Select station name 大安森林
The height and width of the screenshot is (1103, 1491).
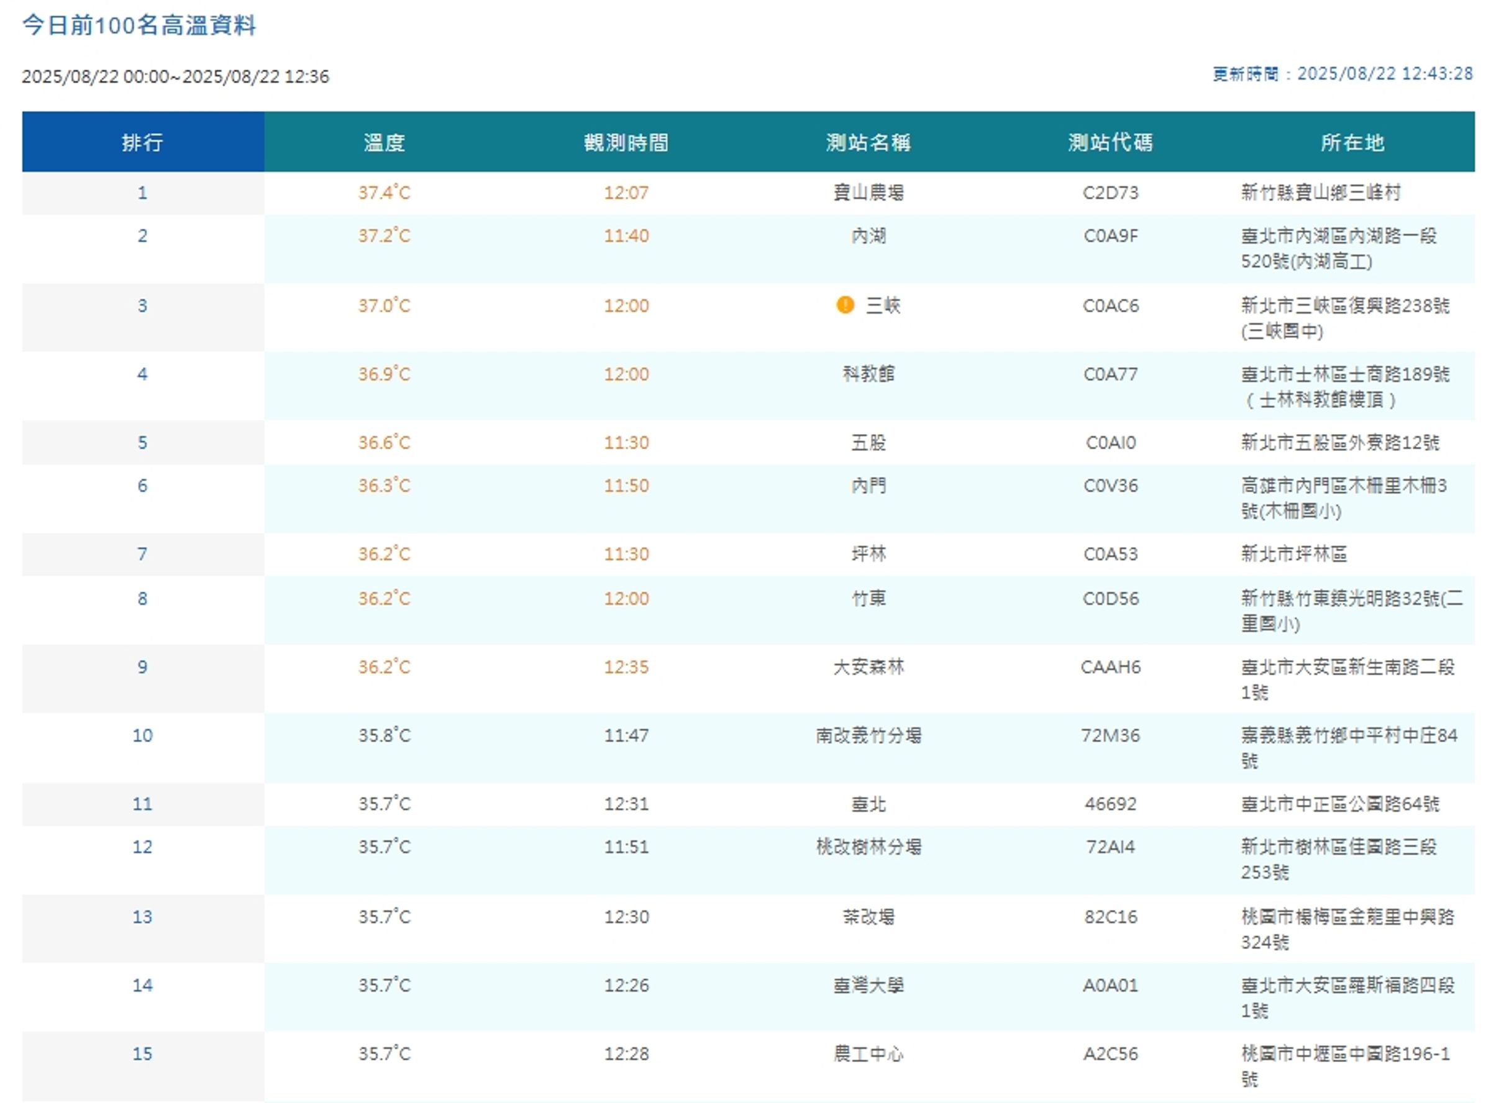click(869, 667)
